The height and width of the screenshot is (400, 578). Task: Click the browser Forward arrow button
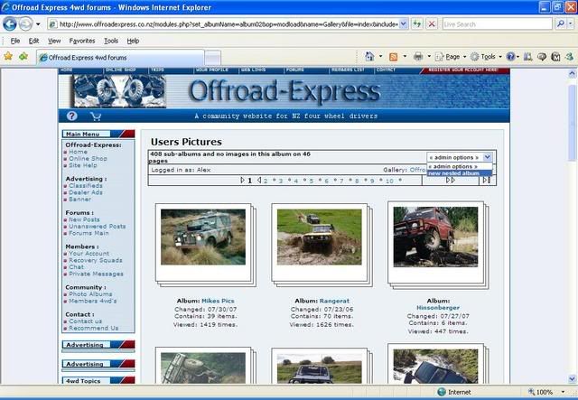[25, 24]
